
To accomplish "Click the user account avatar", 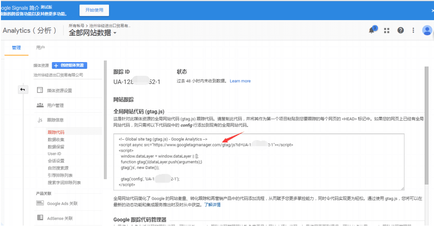I will click(x=427, y=30).
